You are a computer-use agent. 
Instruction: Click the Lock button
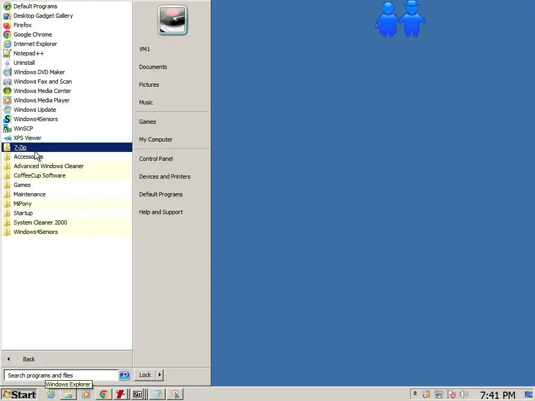coord(145,375)
